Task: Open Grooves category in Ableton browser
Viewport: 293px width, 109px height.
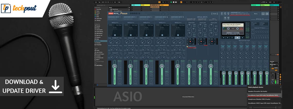Action: pos(98,43)
